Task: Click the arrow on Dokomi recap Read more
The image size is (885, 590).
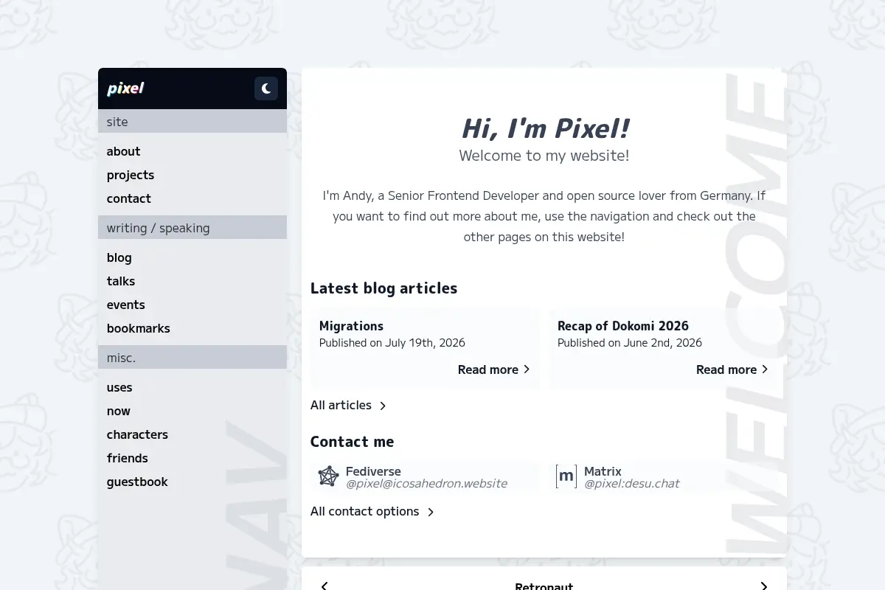Action: coord(765,369)
